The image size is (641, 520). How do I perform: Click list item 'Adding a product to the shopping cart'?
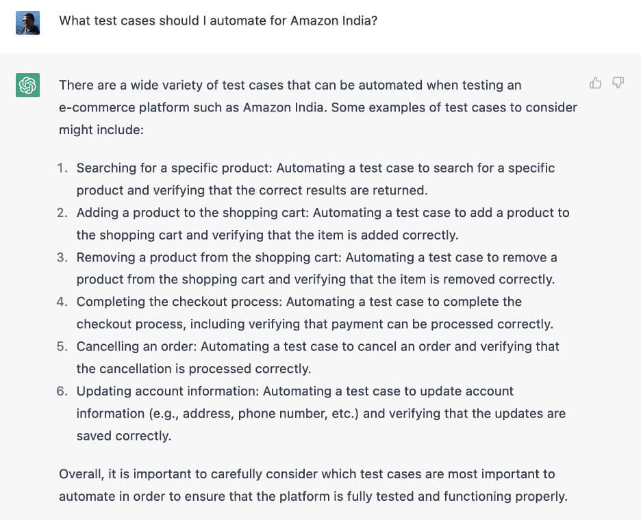tap(322, 224)
